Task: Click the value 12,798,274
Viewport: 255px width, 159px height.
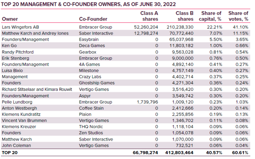Action: coord(146,34)
